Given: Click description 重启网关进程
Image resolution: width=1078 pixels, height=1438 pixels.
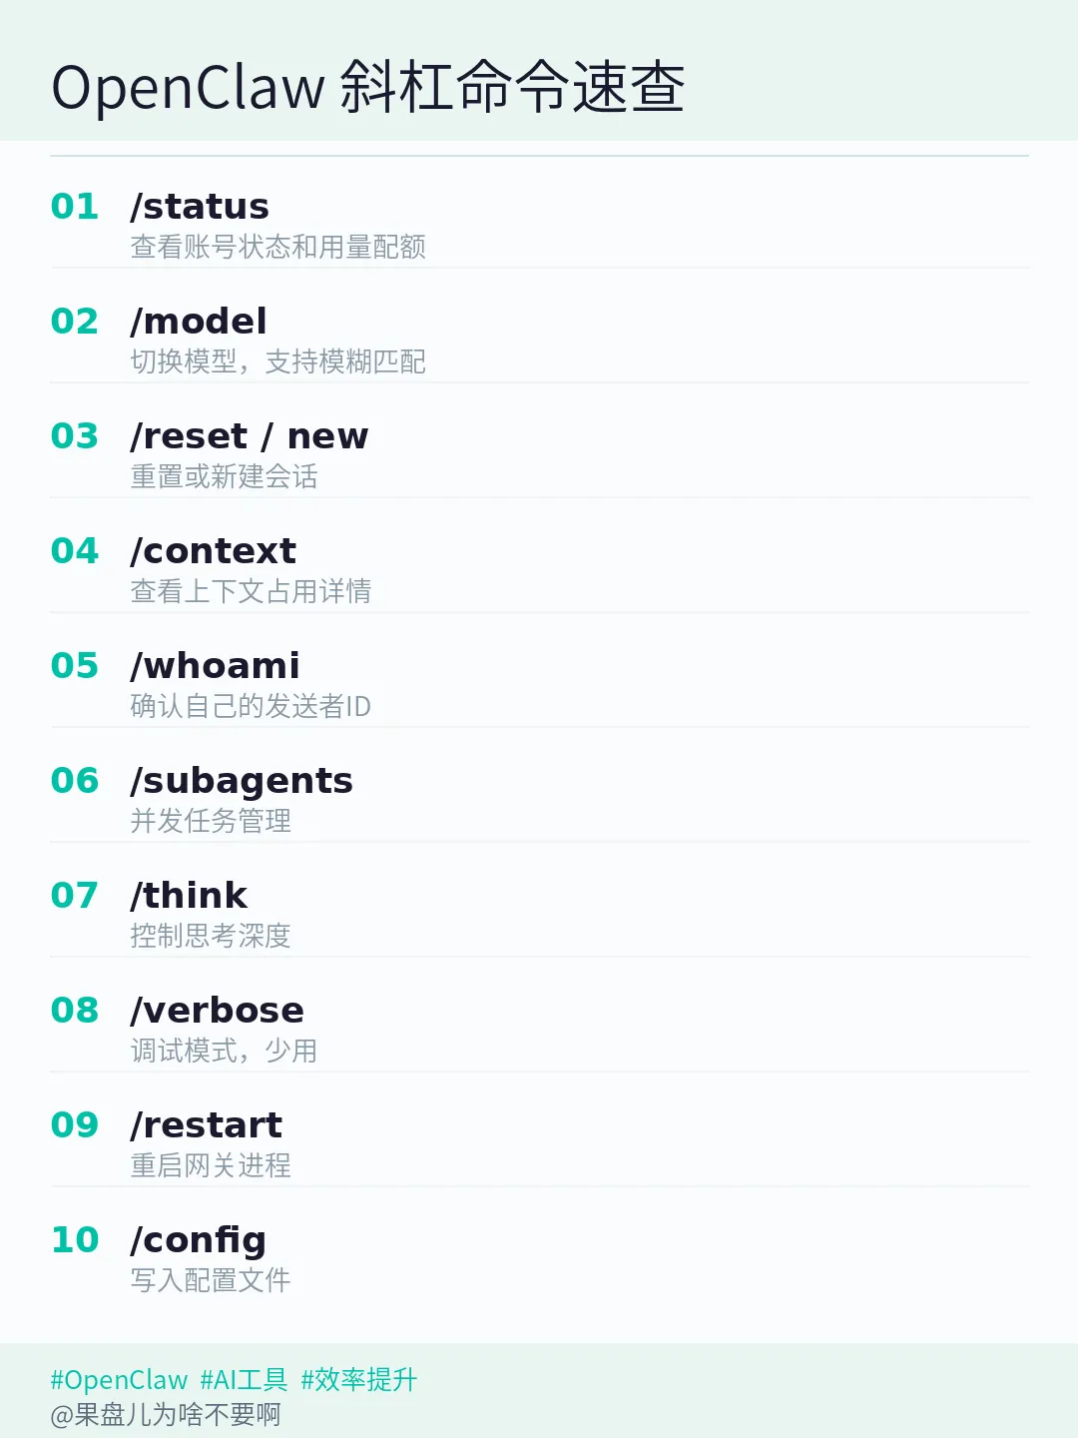Looking at the screenshot, I should click(211, 1165).
